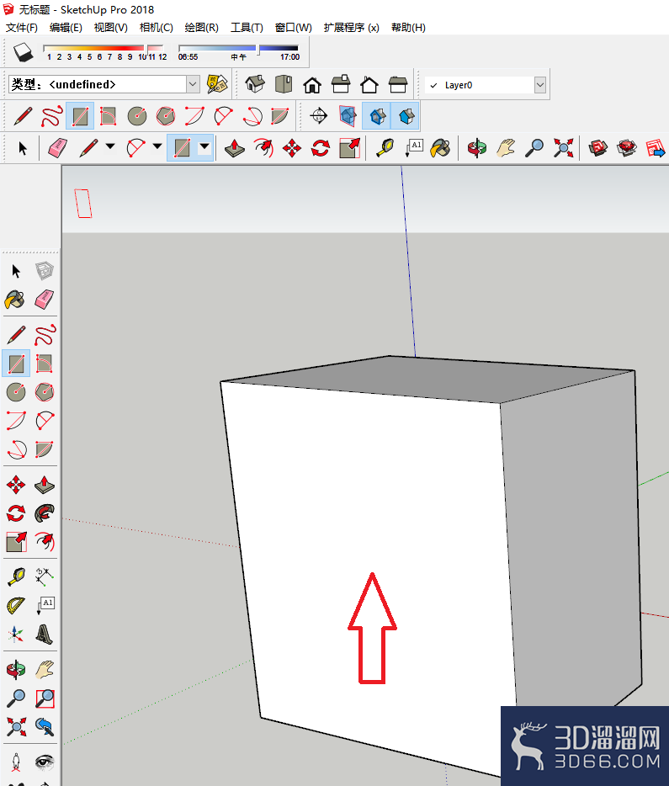Viewport: 669px width, 786px height.
Task: Go to Previous camera view
Action: 45,726
